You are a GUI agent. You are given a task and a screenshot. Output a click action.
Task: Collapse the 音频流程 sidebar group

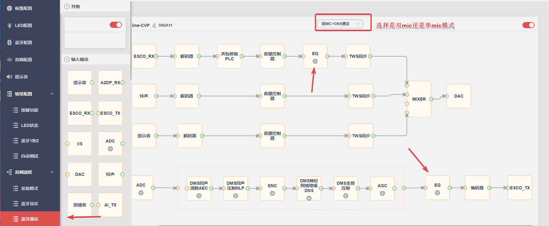click(x=52, y=172)
